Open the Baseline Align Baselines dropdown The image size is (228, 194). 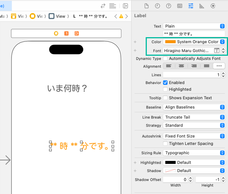coord(194,107)
